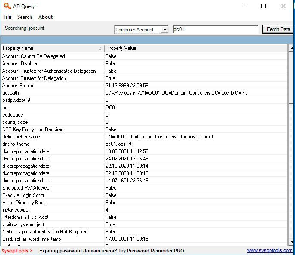Image resolution: width=295 pixels, height=255 pixels.
Task: Click the AD Query magnifier app icon
Action: point(7,6)
